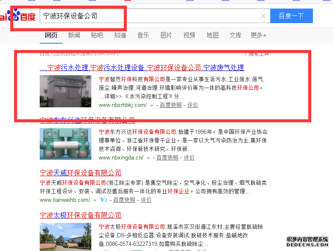Click the Baidu logo
333x251 pixels.
point(18,16)
